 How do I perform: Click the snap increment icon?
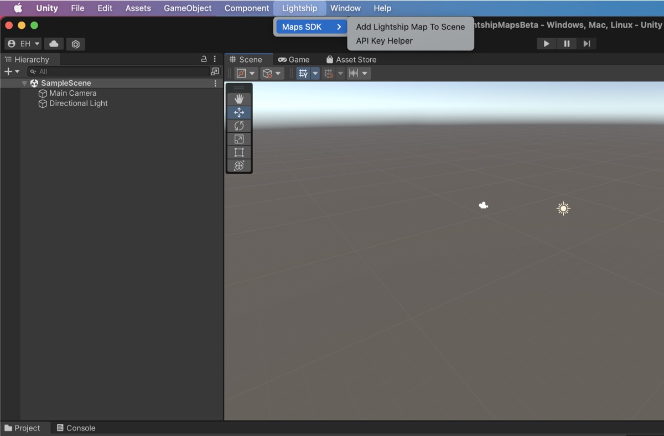354,73
